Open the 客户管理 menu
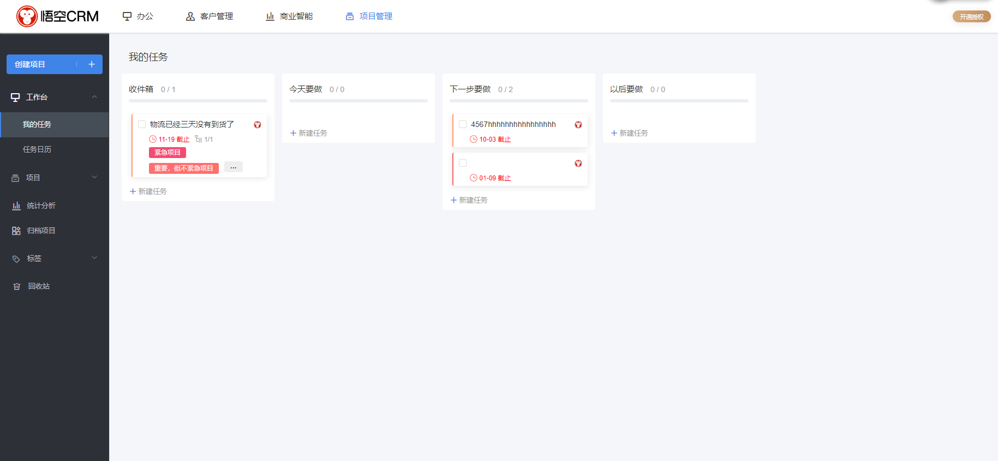The width and height of the screenshot is (998, 461). click(210, 16)
